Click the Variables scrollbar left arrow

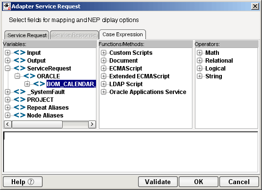(x=8, y=124)
